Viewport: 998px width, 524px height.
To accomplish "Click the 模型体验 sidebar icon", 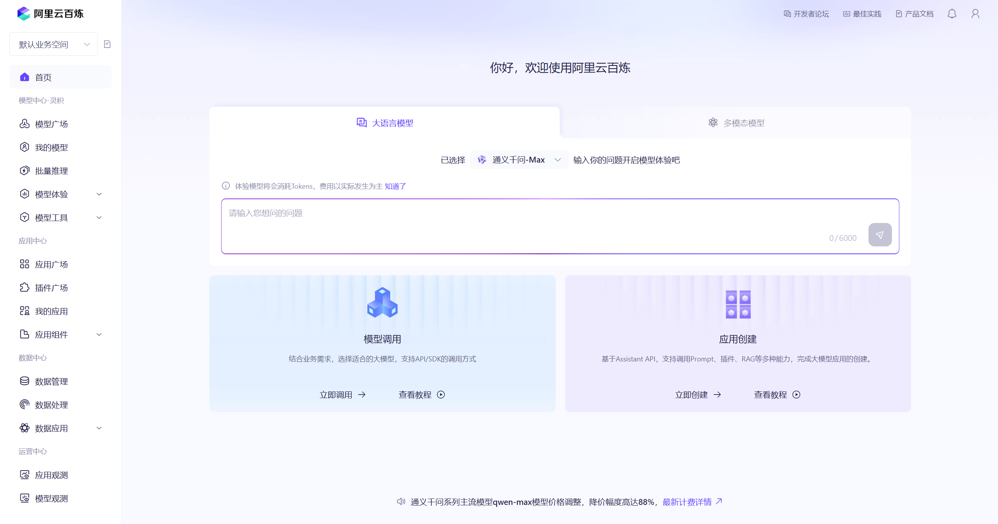I will pos(25,194).
